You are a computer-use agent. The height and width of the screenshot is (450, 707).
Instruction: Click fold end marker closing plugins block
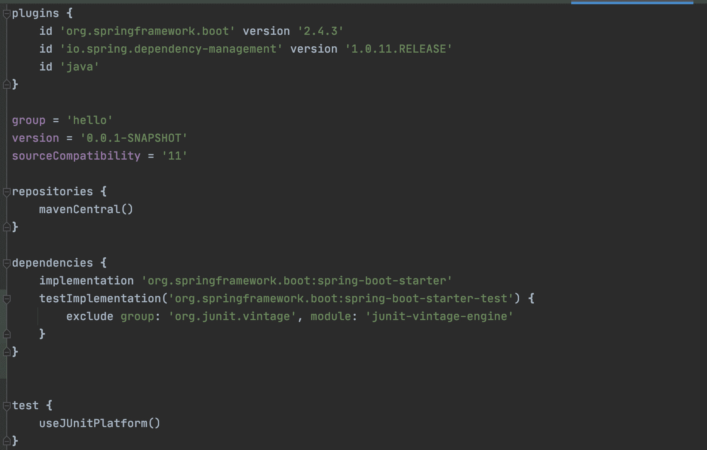pos(6,84)
